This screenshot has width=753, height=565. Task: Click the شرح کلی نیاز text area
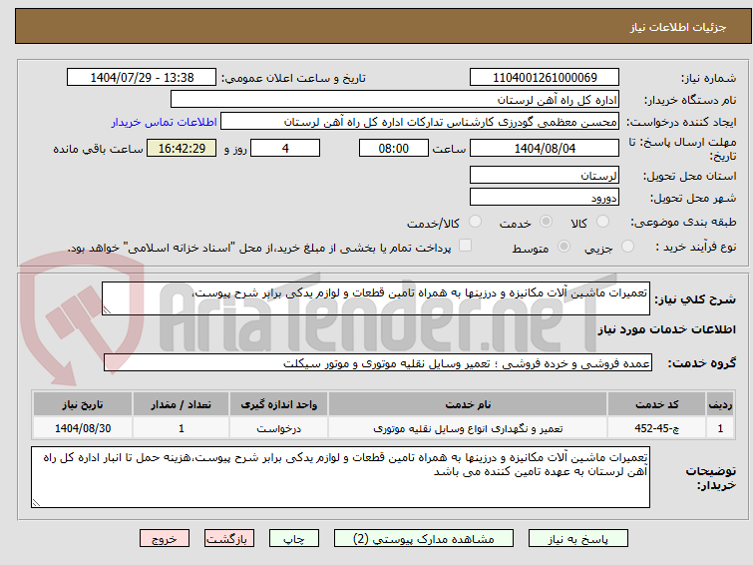coord(376,298)
